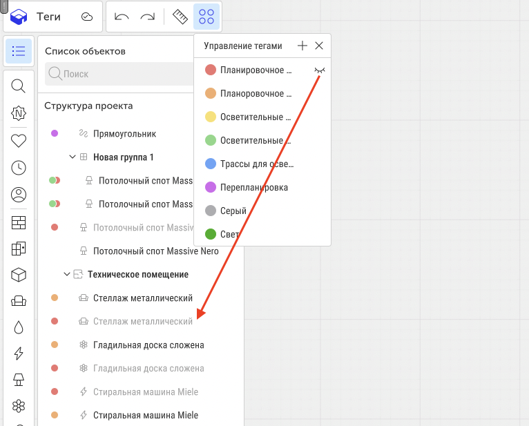Image resolution: width=529 pixels, height=426 pixels.
Task: Click the purple Перепланировка color swatch
Action: coord(211,187)
